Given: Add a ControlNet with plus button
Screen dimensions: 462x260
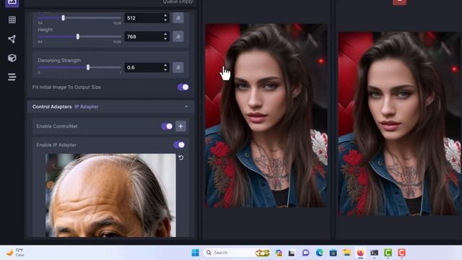Looking at the screenshot, I should coord(180,126).
